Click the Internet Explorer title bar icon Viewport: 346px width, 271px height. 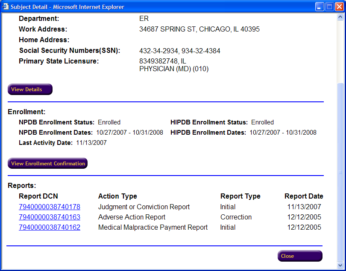pyautogui.click(x=5, y=7)
